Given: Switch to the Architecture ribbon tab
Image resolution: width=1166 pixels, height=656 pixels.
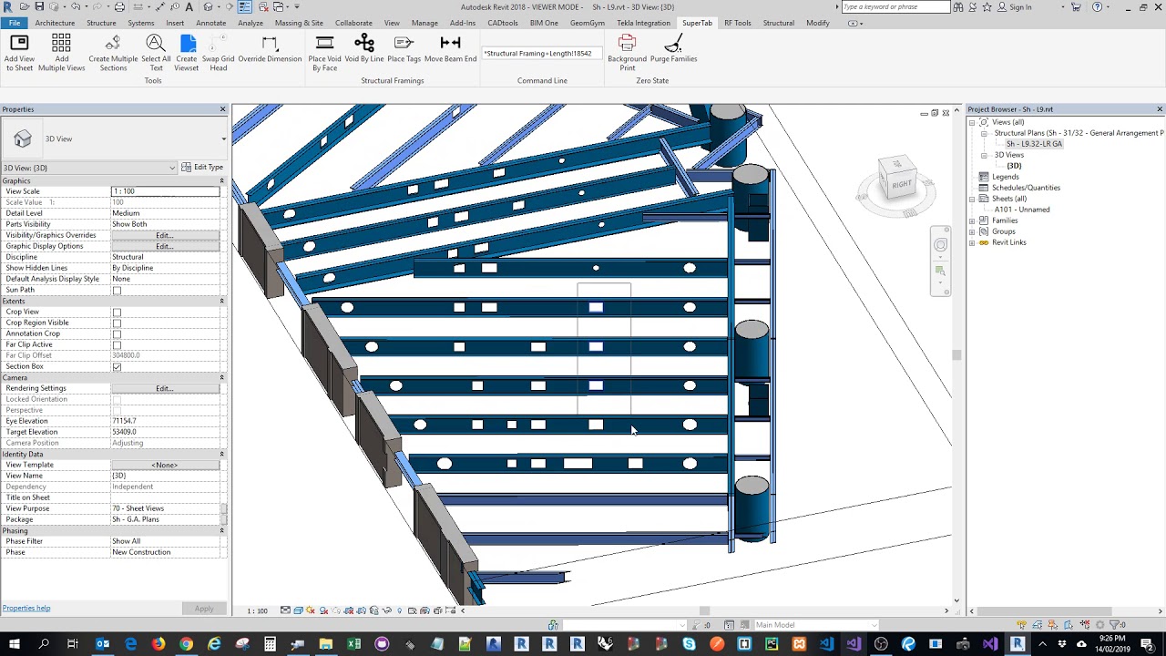Looking at the screenshot, I should 55,23.
